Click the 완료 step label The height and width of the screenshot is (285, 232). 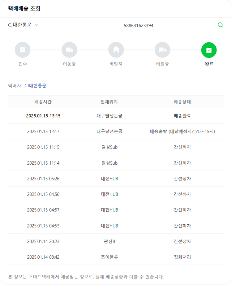click(x=209, y=64)
